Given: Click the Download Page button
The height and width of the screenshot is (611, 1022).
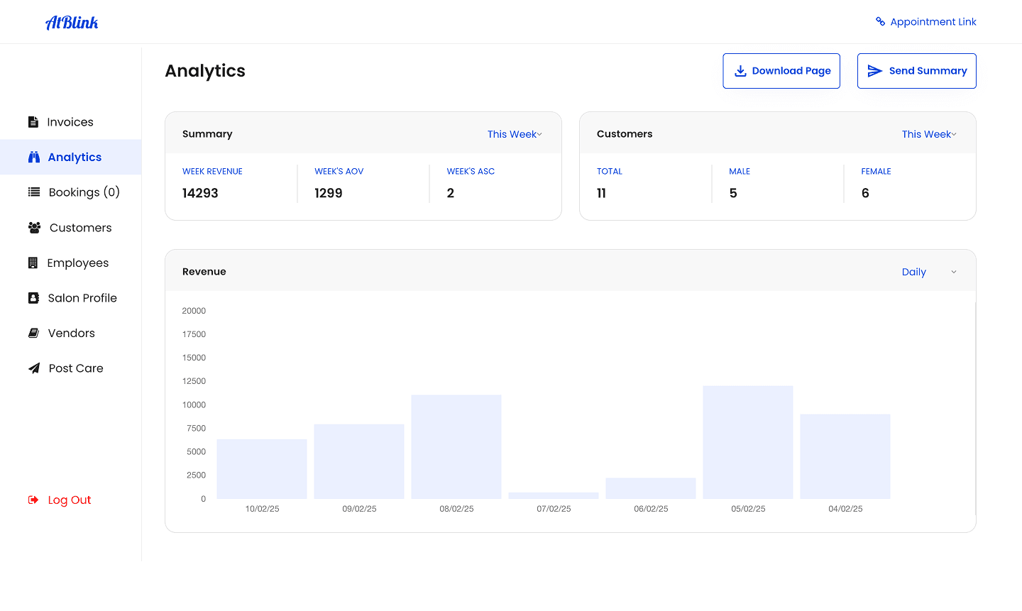Looking at the screenshot, I should coord(781,71).
